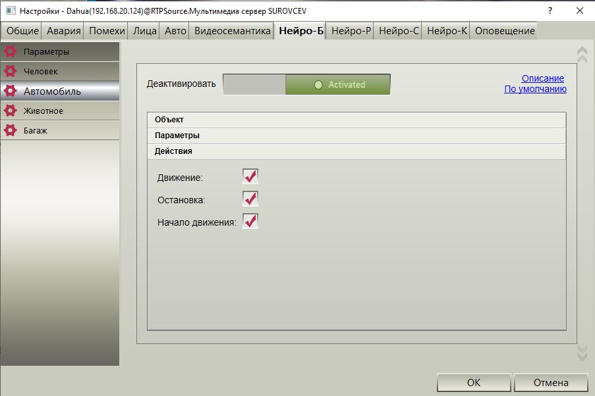Screen dimensions: 595x396
Task: Uncheck the Движение checkbox
Action: point(250,176)
